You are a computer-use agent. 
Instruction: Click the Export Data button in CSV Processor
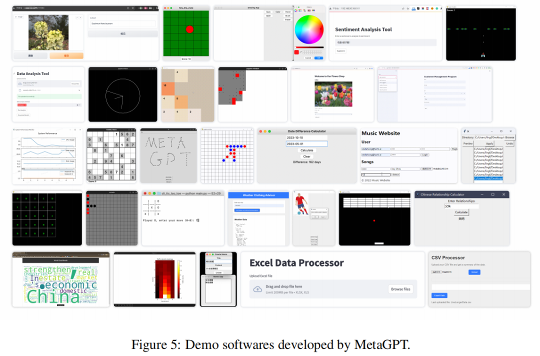(x=439, y=295)
